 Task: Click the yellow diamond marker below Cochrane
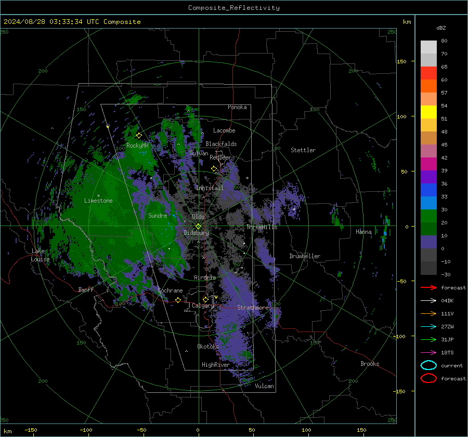(x=178, y=300)
